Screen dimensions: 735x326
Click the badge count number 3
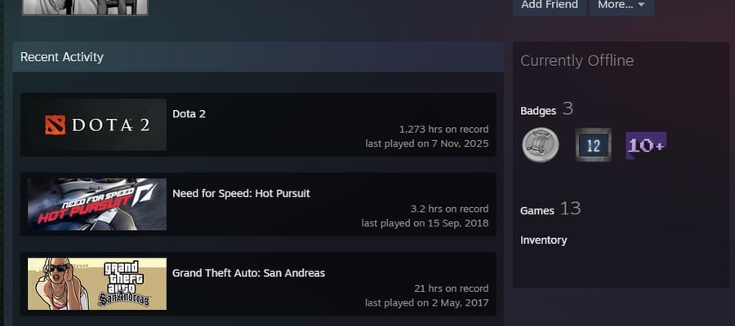coord(568,108)
